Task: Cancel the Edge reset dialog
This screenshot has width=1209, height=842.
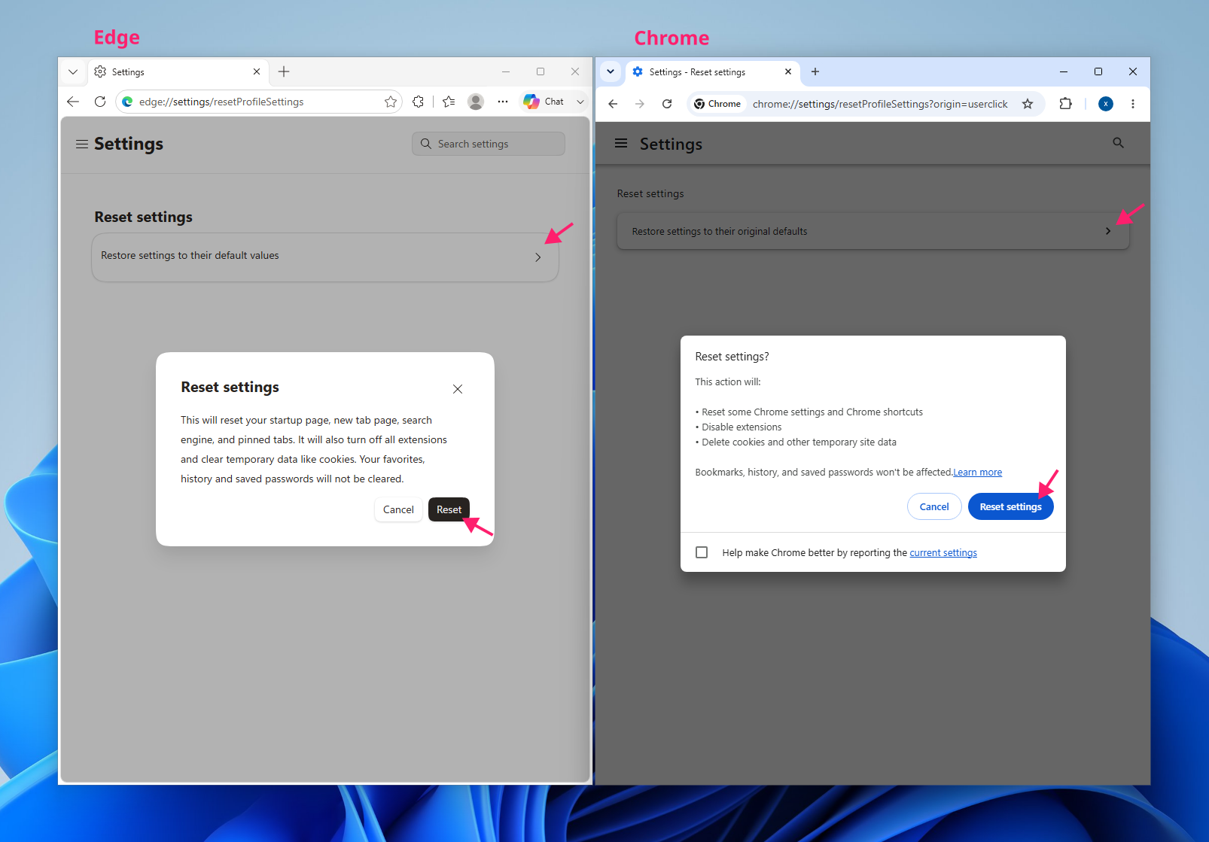Action: click(398, 509)
